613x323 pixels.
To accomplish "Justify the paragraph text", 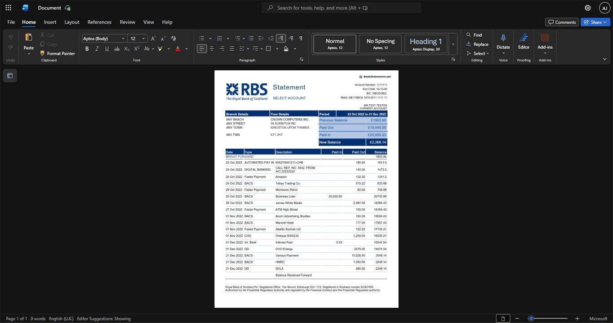I will click(232, 48).
